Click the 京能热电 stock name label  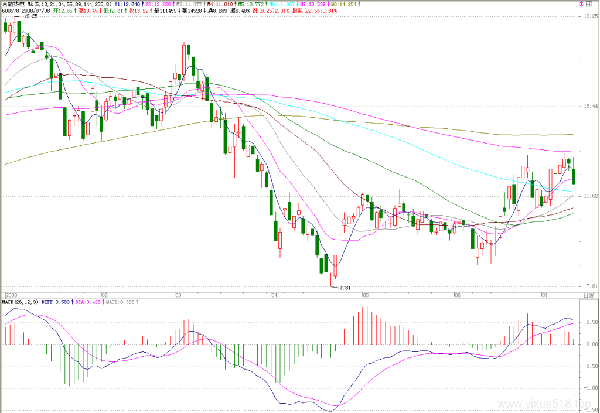13,4
